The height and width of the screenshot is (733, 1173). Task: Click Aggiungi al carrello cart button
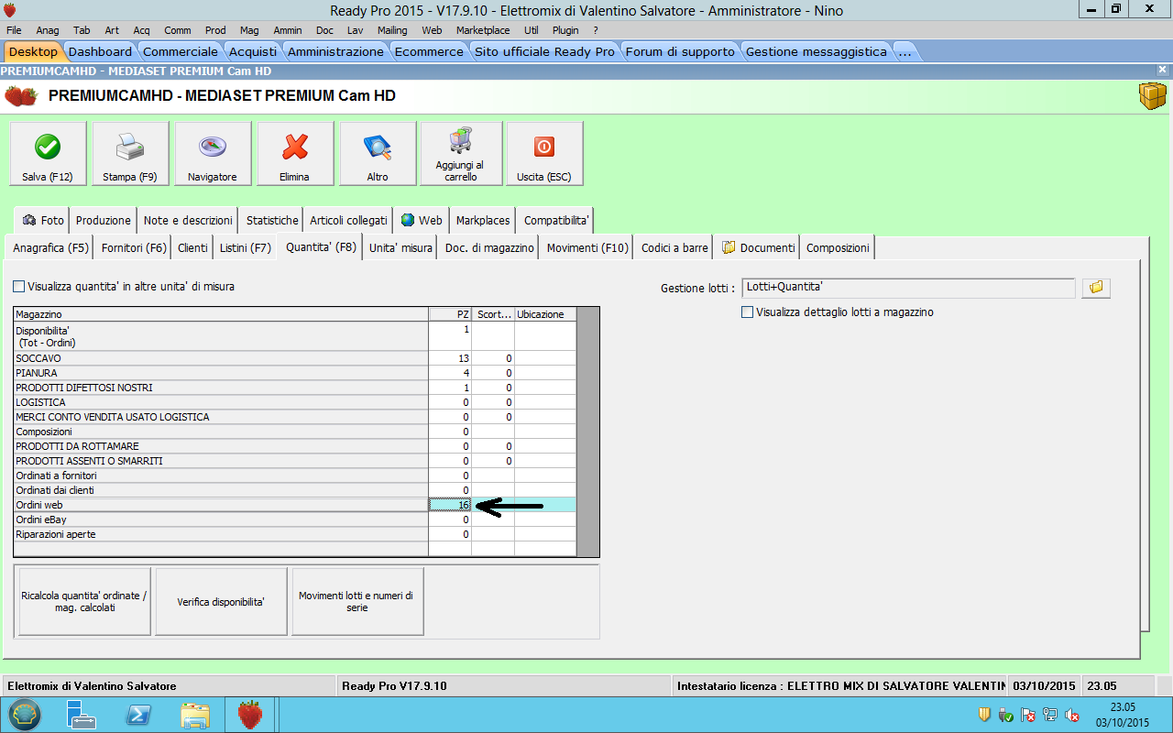(x=461, y=154)
